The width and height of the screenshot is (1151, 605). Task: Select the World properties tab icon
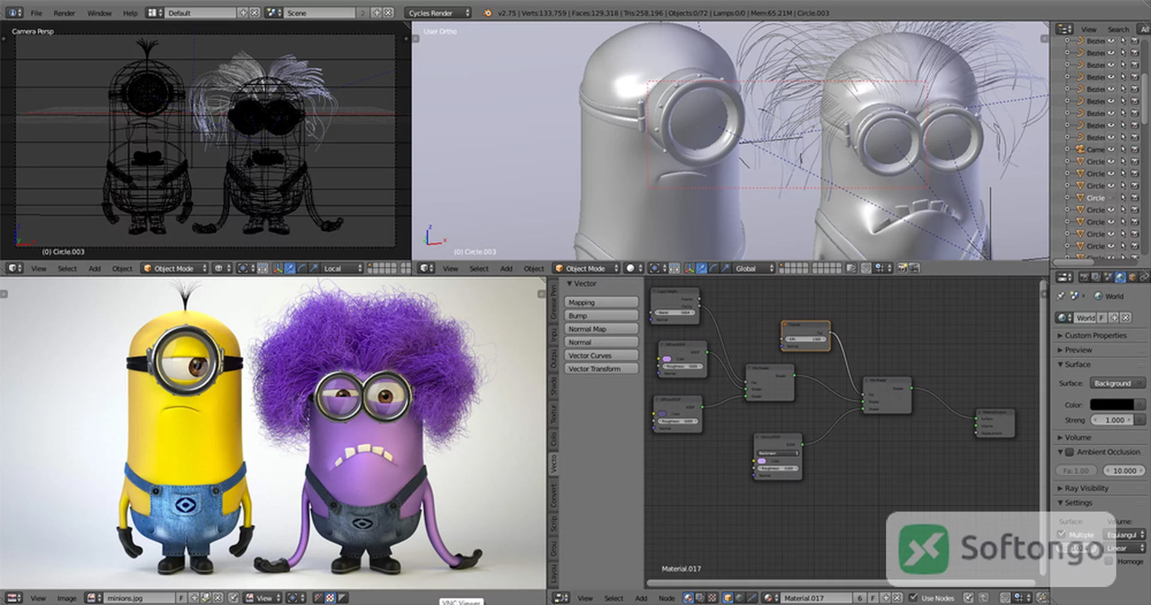point(1120,277)
